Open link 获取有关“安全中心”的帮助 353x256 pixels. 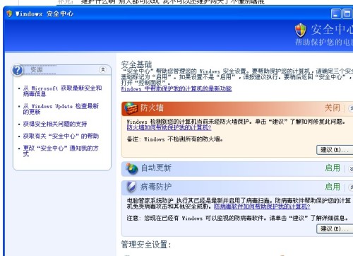tap(61, 136)
